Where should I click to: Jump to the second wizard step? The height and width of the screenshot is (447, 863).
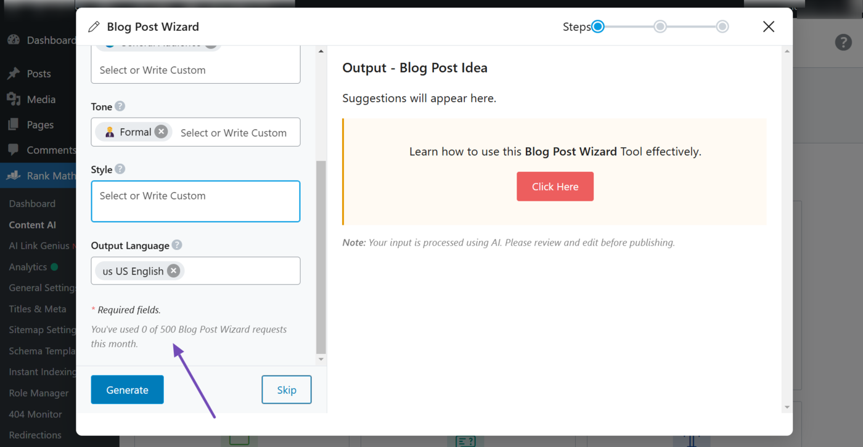pyautogui.click(x=660, y=26)
